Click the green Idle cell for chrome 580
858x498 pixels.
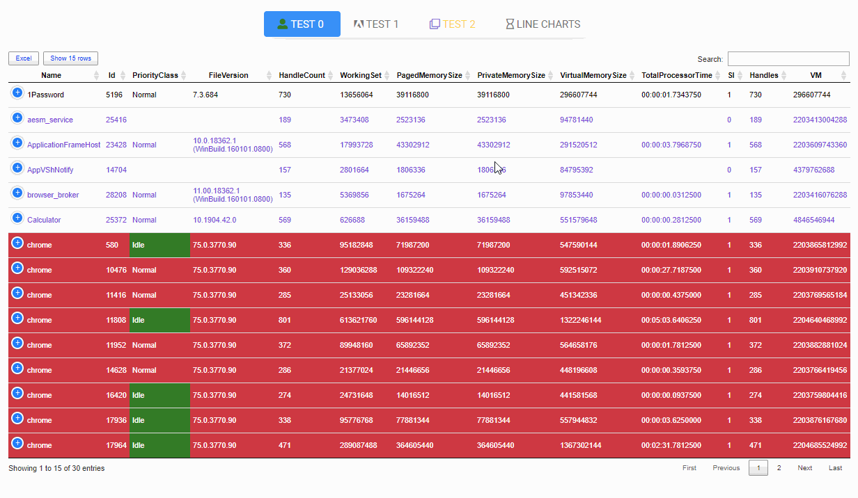coord(159,245)
